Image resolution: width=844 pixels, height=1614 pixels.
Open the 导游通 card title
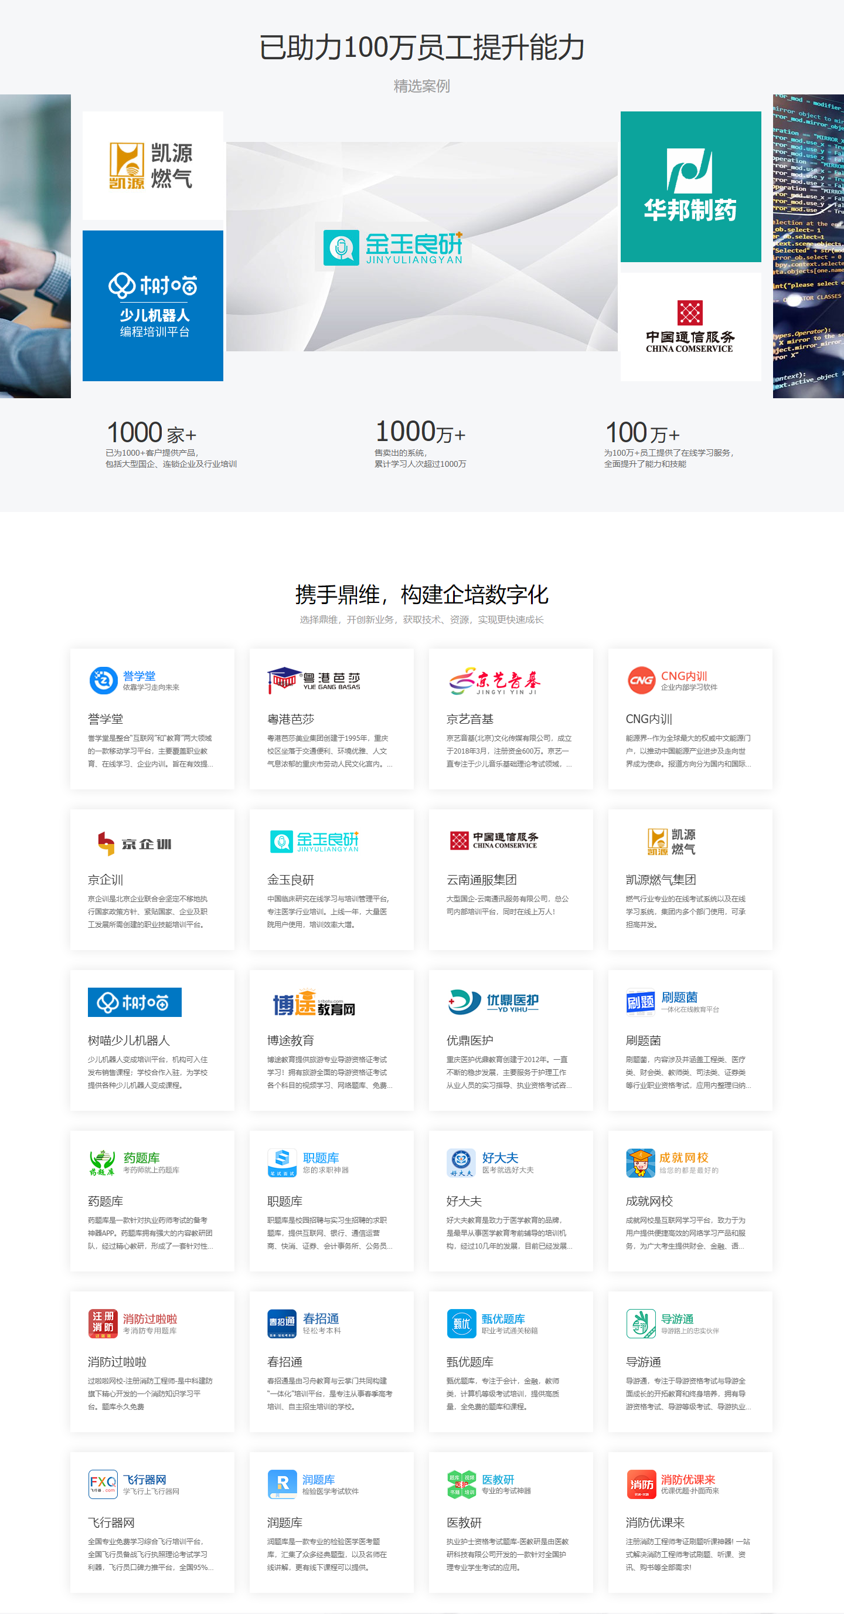(643, 1361)
